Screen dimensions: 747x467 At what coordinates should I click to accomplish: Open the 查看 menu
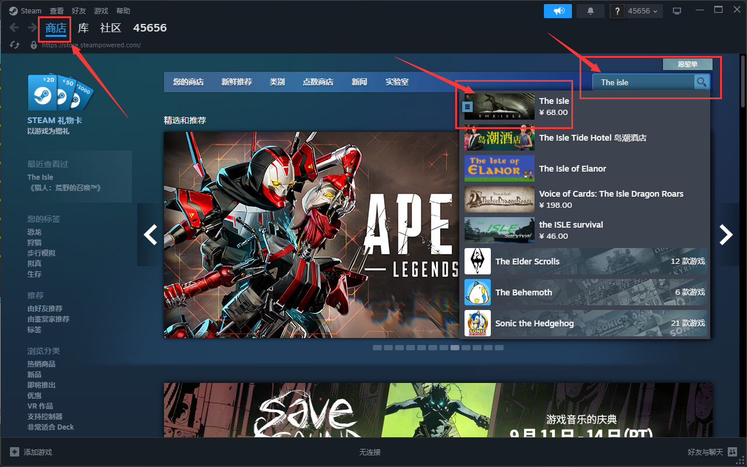(x=57, y=11)
